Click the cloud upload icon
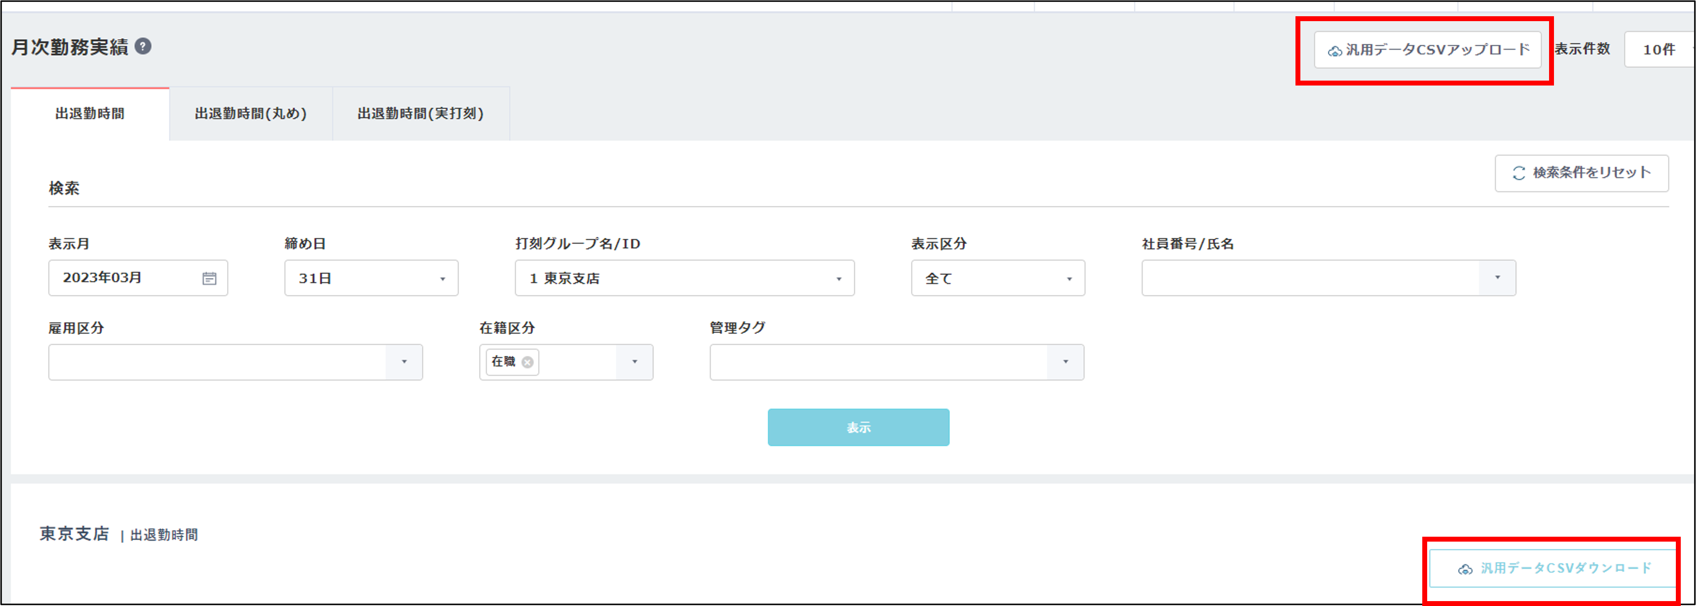1696x606 pixels. click(1335, 51)
